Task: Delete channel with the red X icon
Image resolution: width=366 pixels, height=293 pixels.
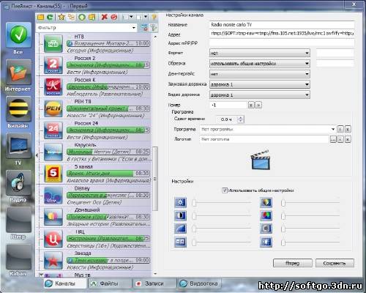Action: (105, 17)
